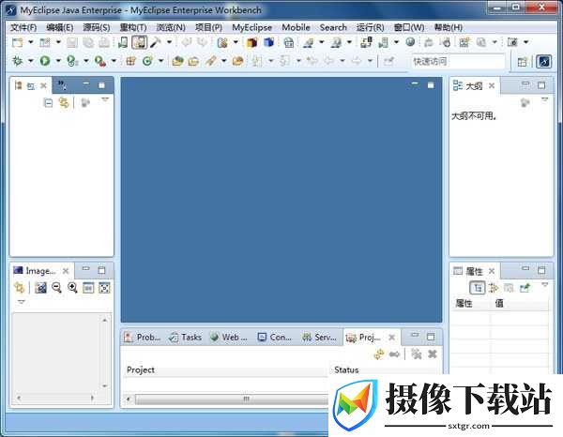Screen dimensions: 563x437
Task: Click the hammer Build icon
Action: pos(156,42)
